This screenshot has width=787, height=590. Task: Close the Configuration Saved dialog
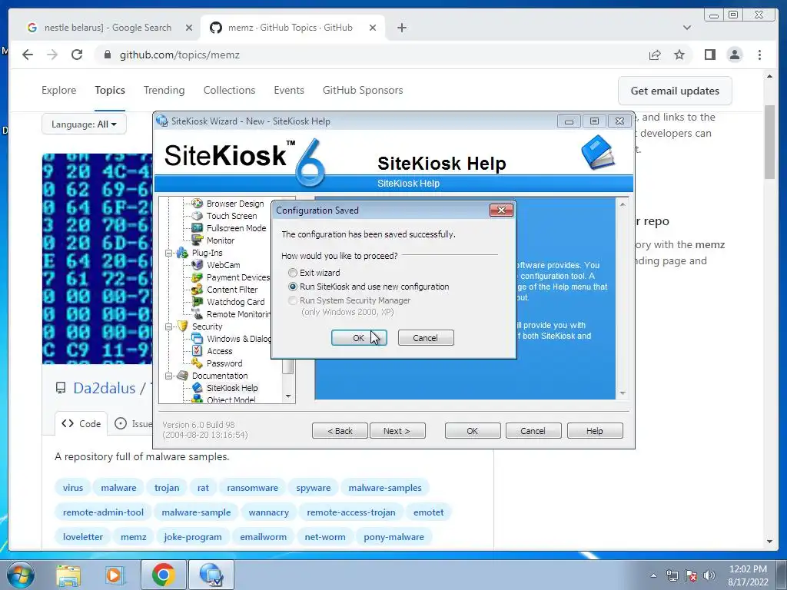pyautogui.click(x=501, y=210)
